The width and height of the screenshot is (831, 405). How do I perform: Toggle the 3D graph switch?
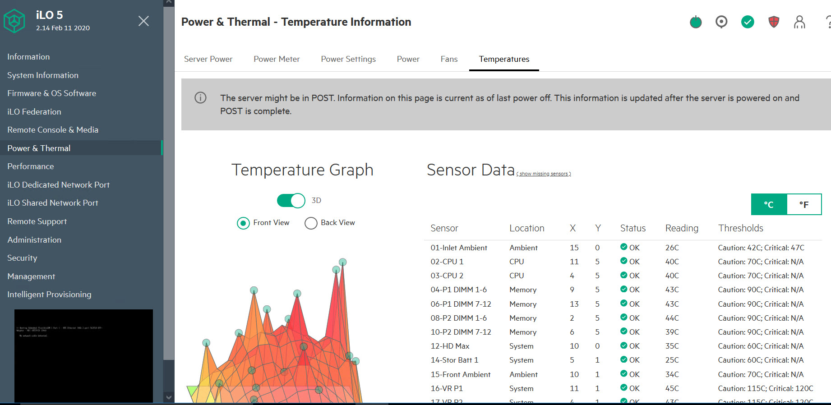[291, 200]
